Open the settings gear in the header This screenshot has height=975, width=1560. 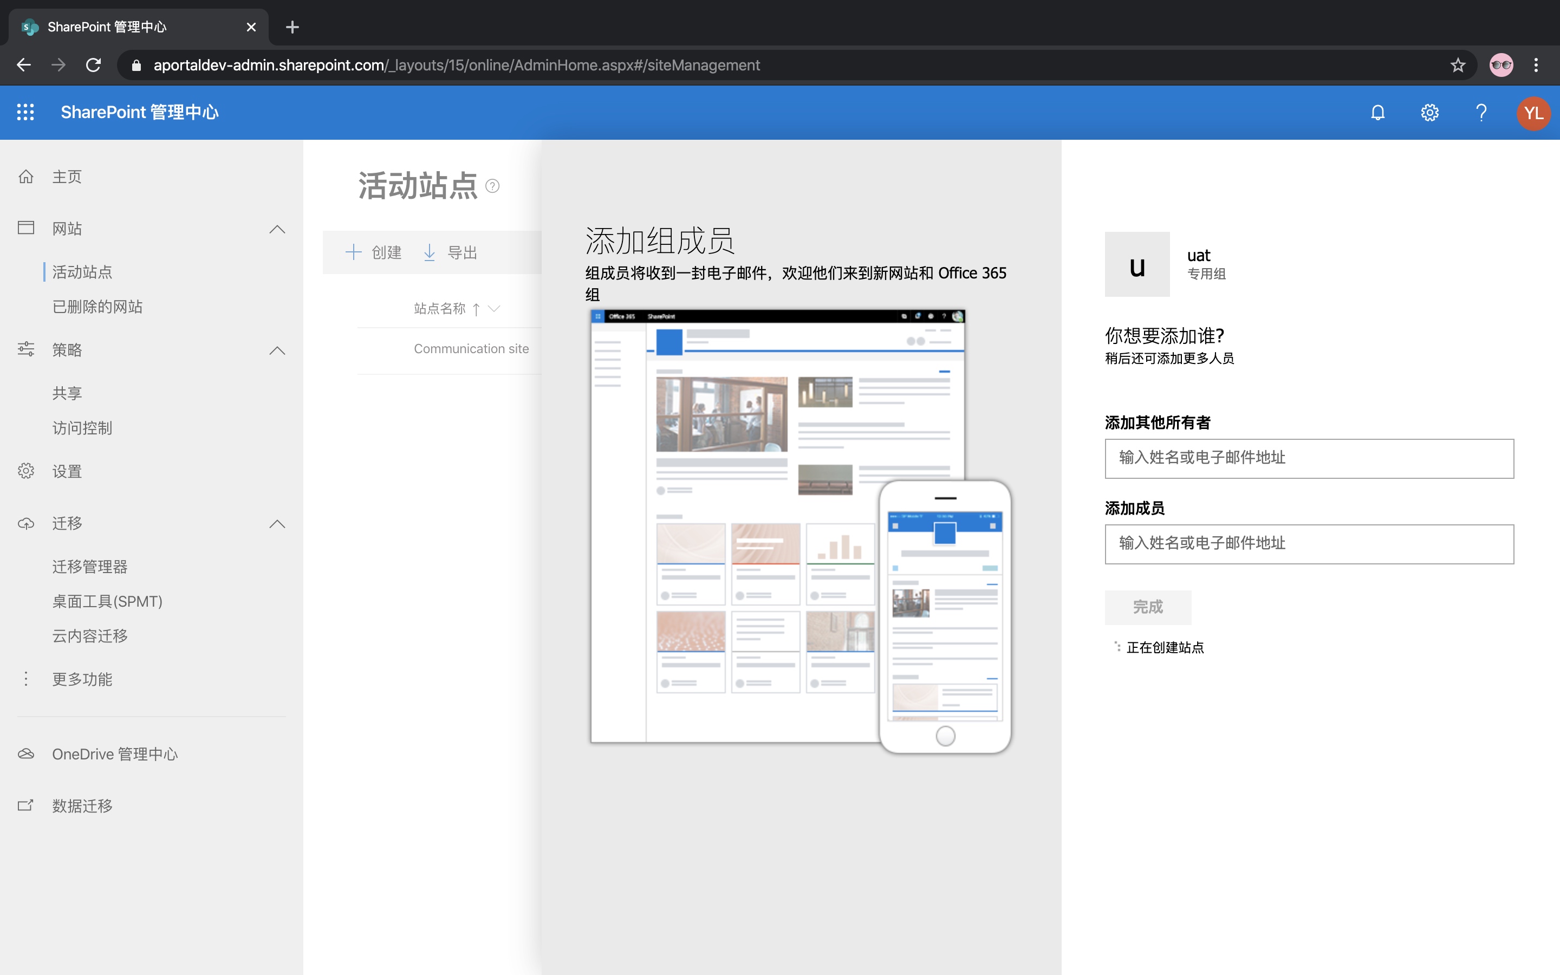point(1429,113)
